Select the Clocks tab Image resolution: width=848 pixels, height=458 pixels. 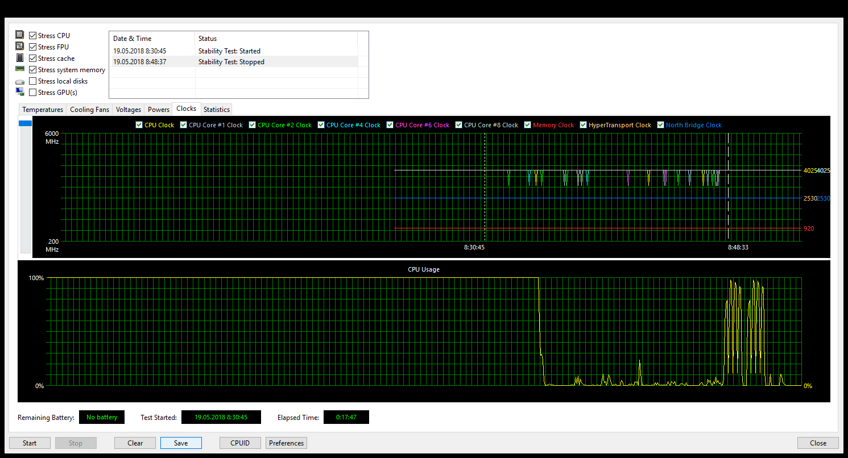coord(187,109)
